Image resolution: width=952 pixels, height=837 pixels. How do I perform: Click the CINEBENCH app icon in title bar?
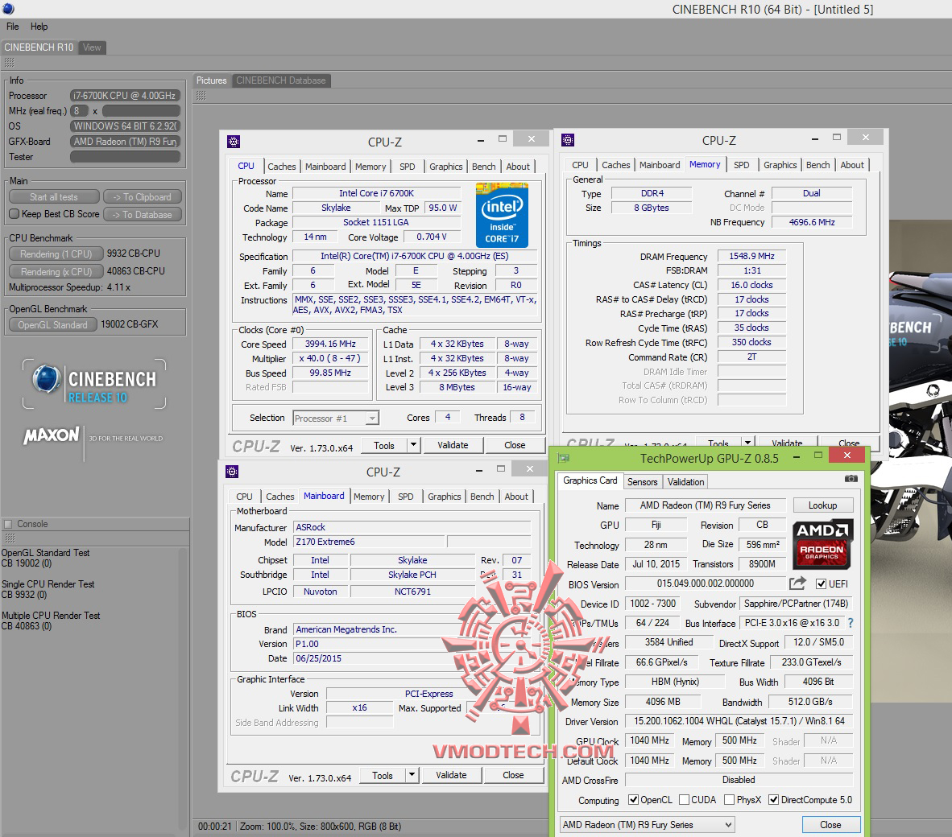click(9, 9)
